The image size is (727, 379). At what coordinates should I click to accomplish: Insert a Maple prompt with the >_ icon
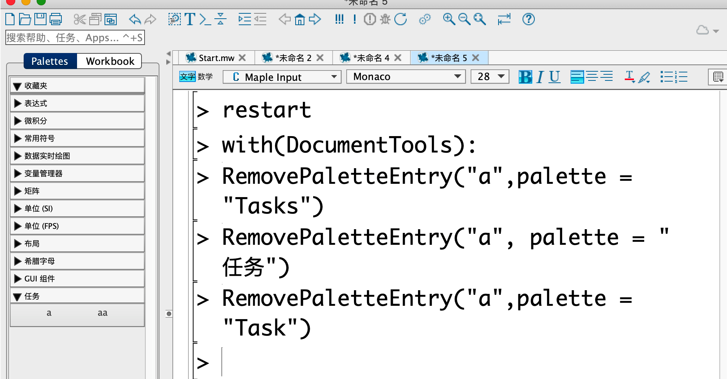coord(205,19)
